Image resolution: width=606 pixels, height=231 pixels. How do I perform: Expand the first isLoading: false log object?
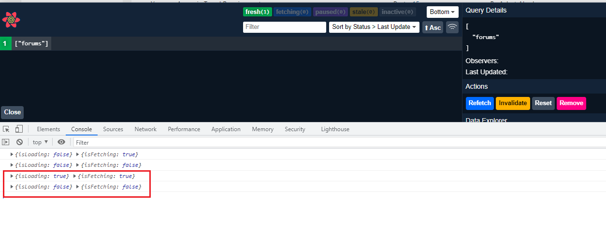pyautogui.click(x=12, y=154)
